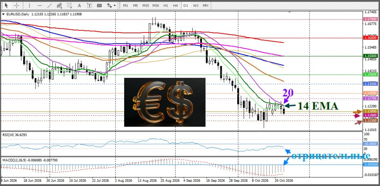Select the red 1.16000 level label
Image resolution: width=380 pixels, height=186 pixels.
pyautogui.click(x=370, y=38)
